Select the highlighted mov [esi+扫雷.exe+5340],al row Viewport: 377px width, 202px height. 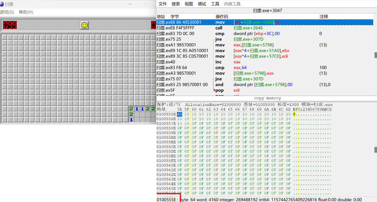(x=264, y=22)
